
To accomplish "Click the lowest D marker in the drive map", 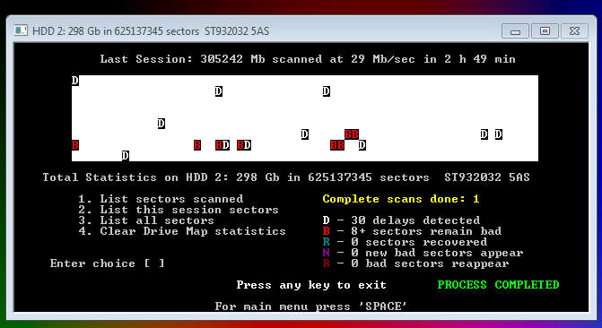I will [x=126, y=156].
